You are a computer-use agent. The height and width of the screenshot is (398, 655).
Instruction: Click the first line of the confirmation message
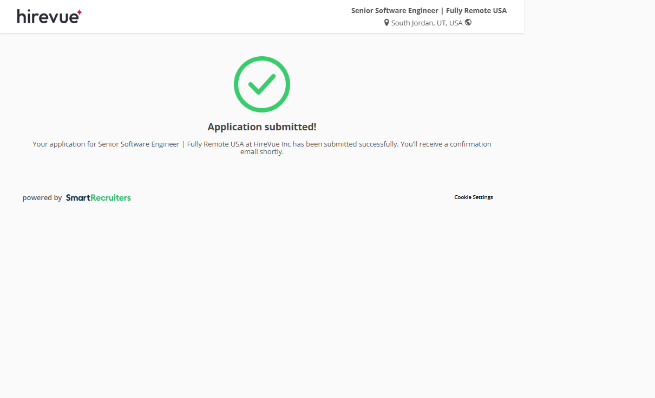point(162,144)
